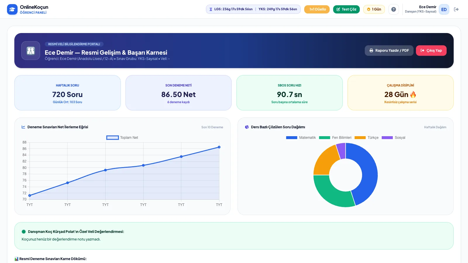Click the ED user avatar
The height and width of the screenshot is (263, 468).
pyautogui.click(x=444, y=9)
